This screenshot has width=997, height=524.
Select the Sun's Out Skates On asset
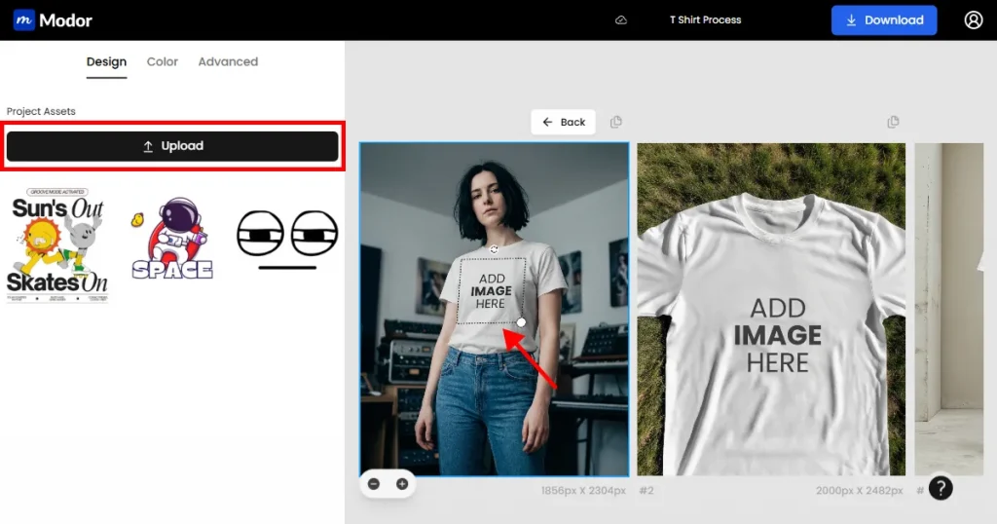[57, 244]
